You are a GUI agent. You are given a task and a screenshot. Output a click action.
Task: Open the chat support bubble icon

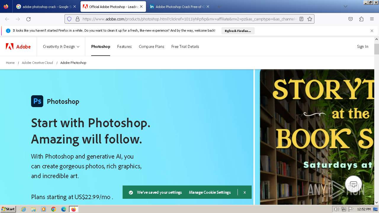coord(353,184)
